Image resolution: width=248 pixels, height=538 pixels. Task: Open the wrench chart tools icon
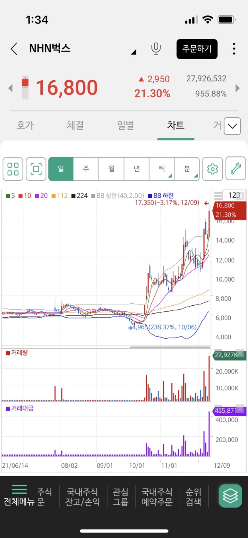click(x=236, y=169)
